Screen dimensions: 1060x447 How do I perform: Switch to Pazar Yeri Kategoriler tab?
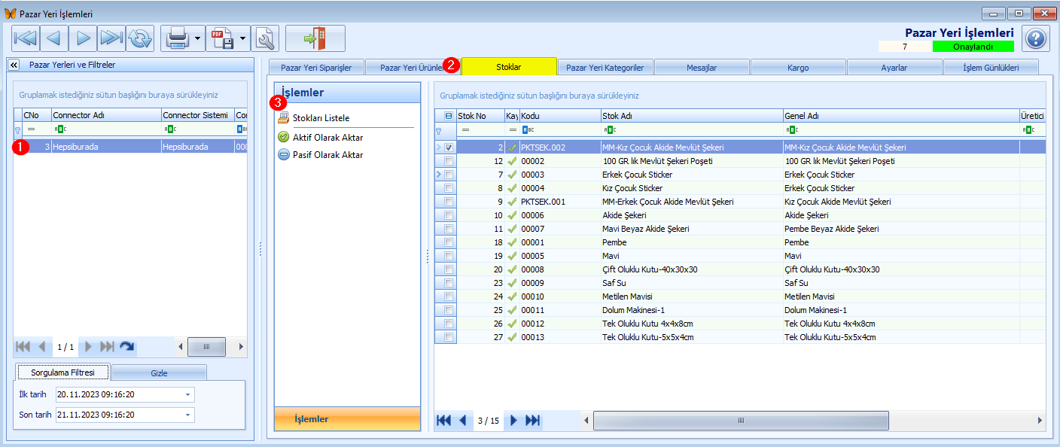click(605, 68)
